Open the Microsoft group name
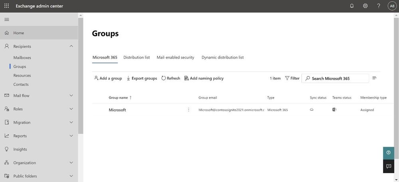The height and width of the screenshot is (182, 399). point(117,110)
